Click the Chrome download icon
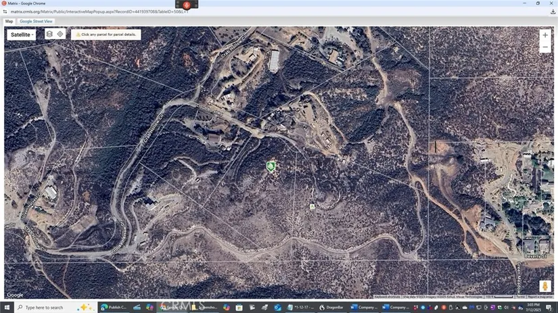The width and height of the screenshot is (558, 313). (x=553, y=11)
